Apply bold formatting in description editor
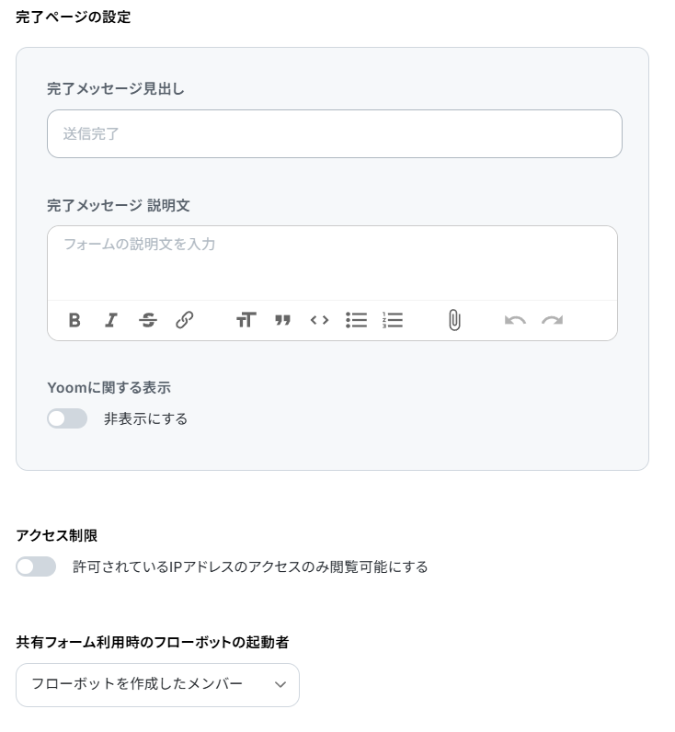 click(74, 321)
